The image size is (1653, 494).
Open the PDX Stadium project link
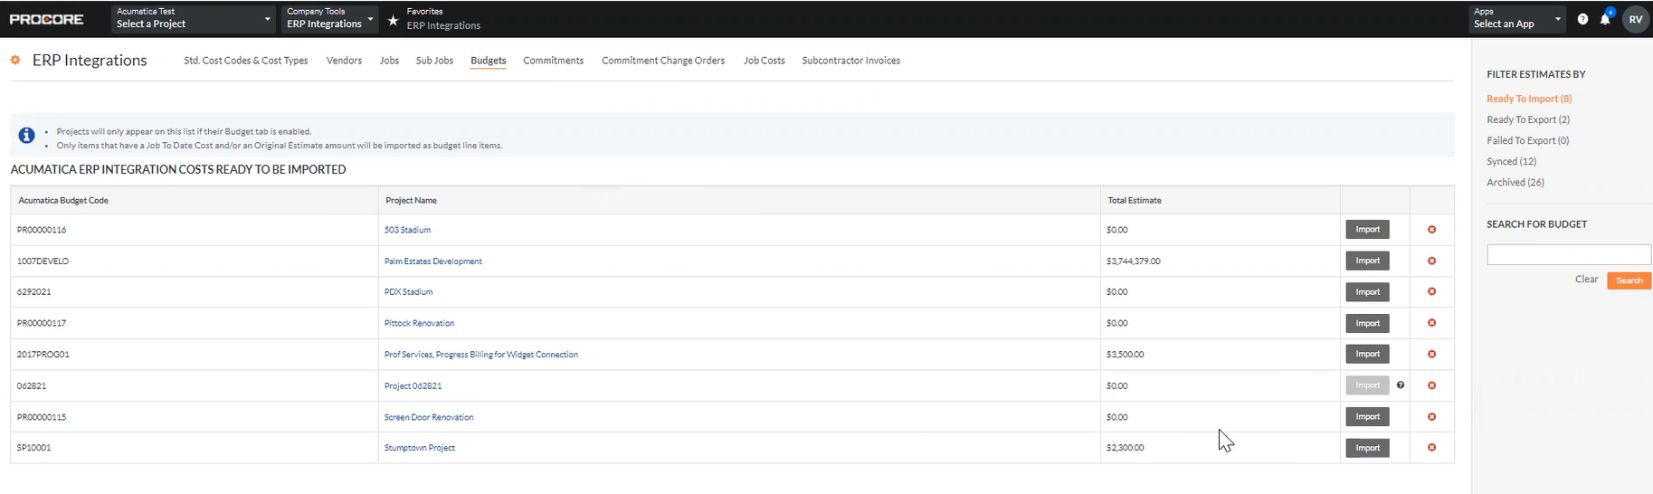click(409, 292)
